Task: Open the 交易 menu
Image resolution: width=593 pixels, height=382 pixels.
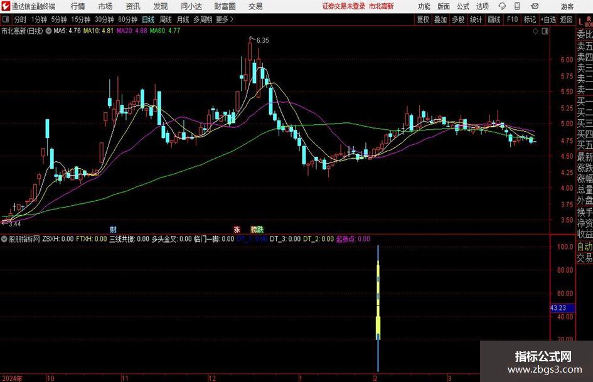Action: [255, 6]
